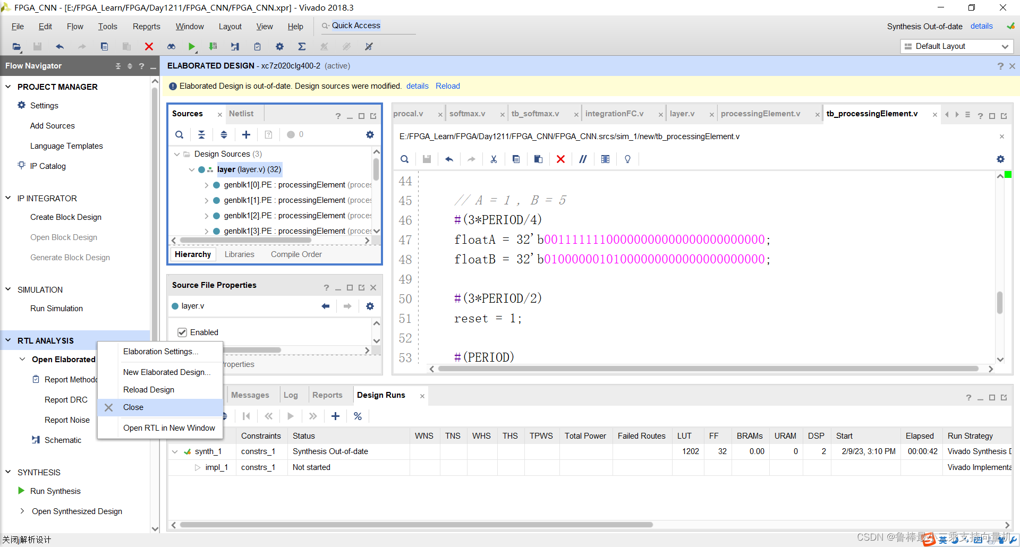Open the project Settings gear in toolbar
This screenshot has height=547, width=1020.
(279, 47)
